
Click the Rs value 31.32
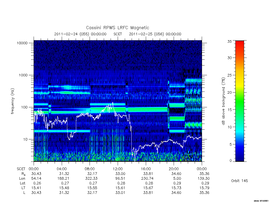pyautogui.click(x=64, y=174)
